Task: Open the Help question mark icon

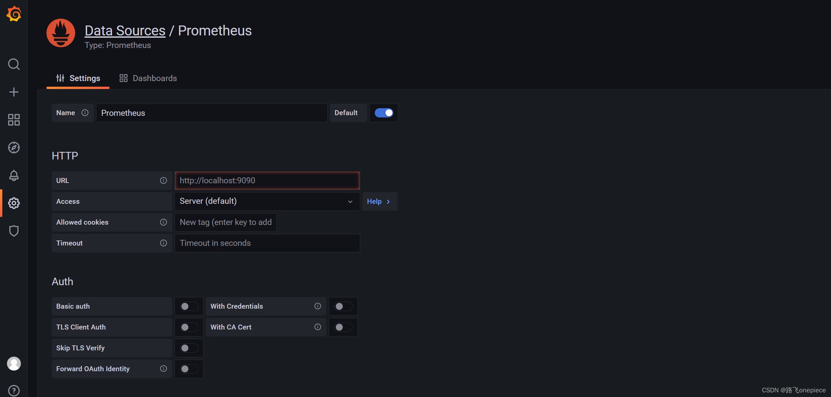Action: click(14, 391)
